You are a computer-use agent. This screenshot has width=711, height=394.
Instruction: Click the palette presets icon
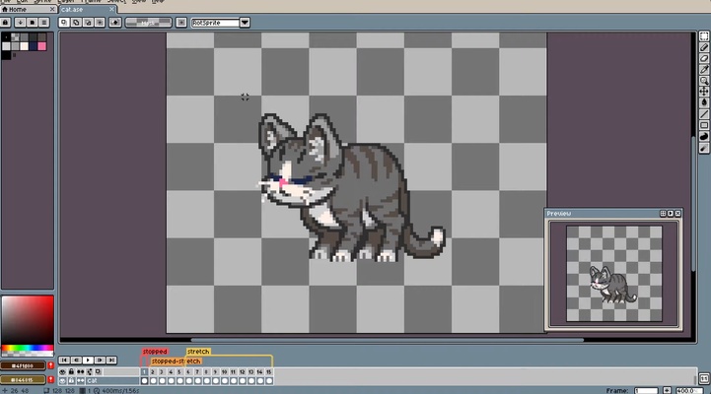pyautogui.click(x=32, y=23)
